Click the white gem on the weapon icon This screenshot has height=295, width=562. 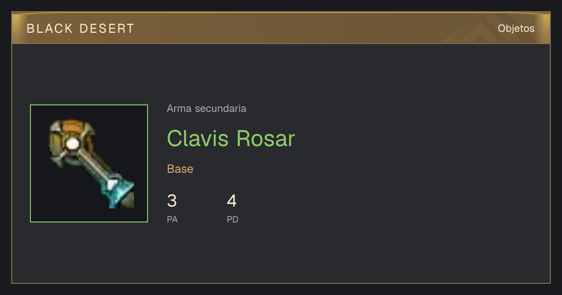[72, 144]
